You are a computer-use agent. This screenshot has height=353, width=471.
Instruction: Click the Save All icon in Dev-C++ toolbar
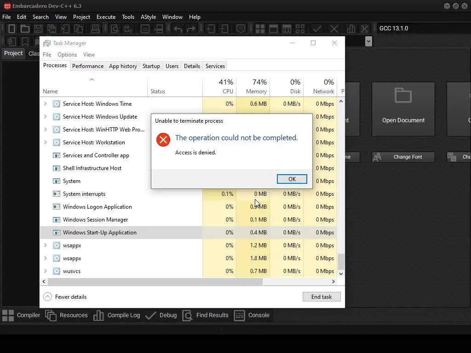tap(52, 28)
